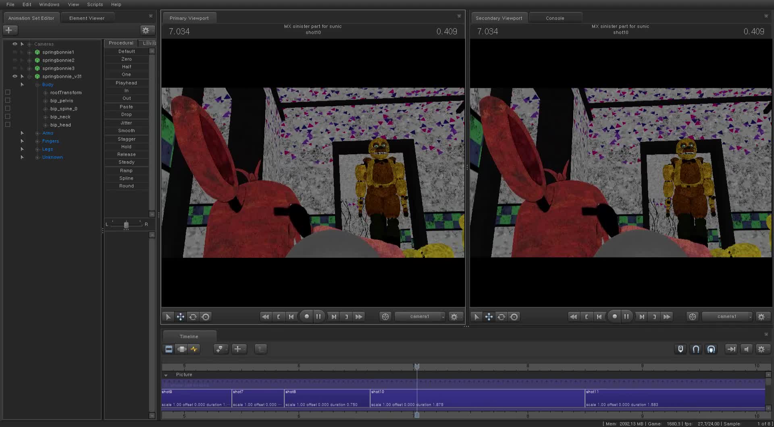Open Animation Set Editor gear settings
Screen dimensions: 774x427
pyautogui.click(x=146, y=30)
